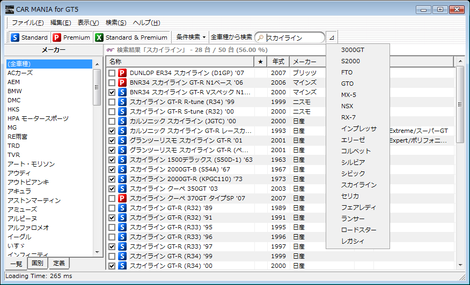The width and height of the screenshot is (470, 285).
Task: Uncheck グランツーリスモ スカイライン GT-R '01 checkbox
Action: (112, 140)
